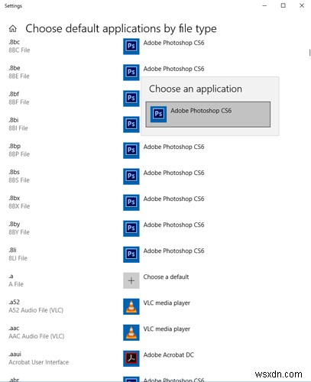
Task: Click Adobe Acrobat DC label for .aaui
Action: pyautogui.click(x=169, y=354)
